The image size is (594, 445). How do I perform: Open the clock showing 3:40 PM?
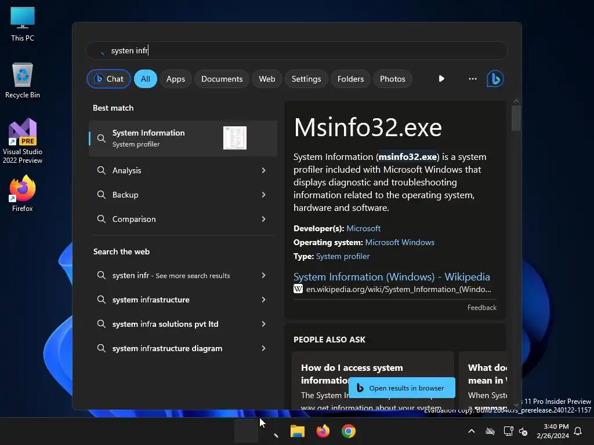coord(553,431)
